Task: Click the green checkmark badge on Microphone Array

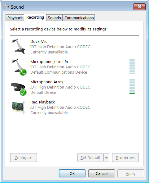Action: coord(23,93)
